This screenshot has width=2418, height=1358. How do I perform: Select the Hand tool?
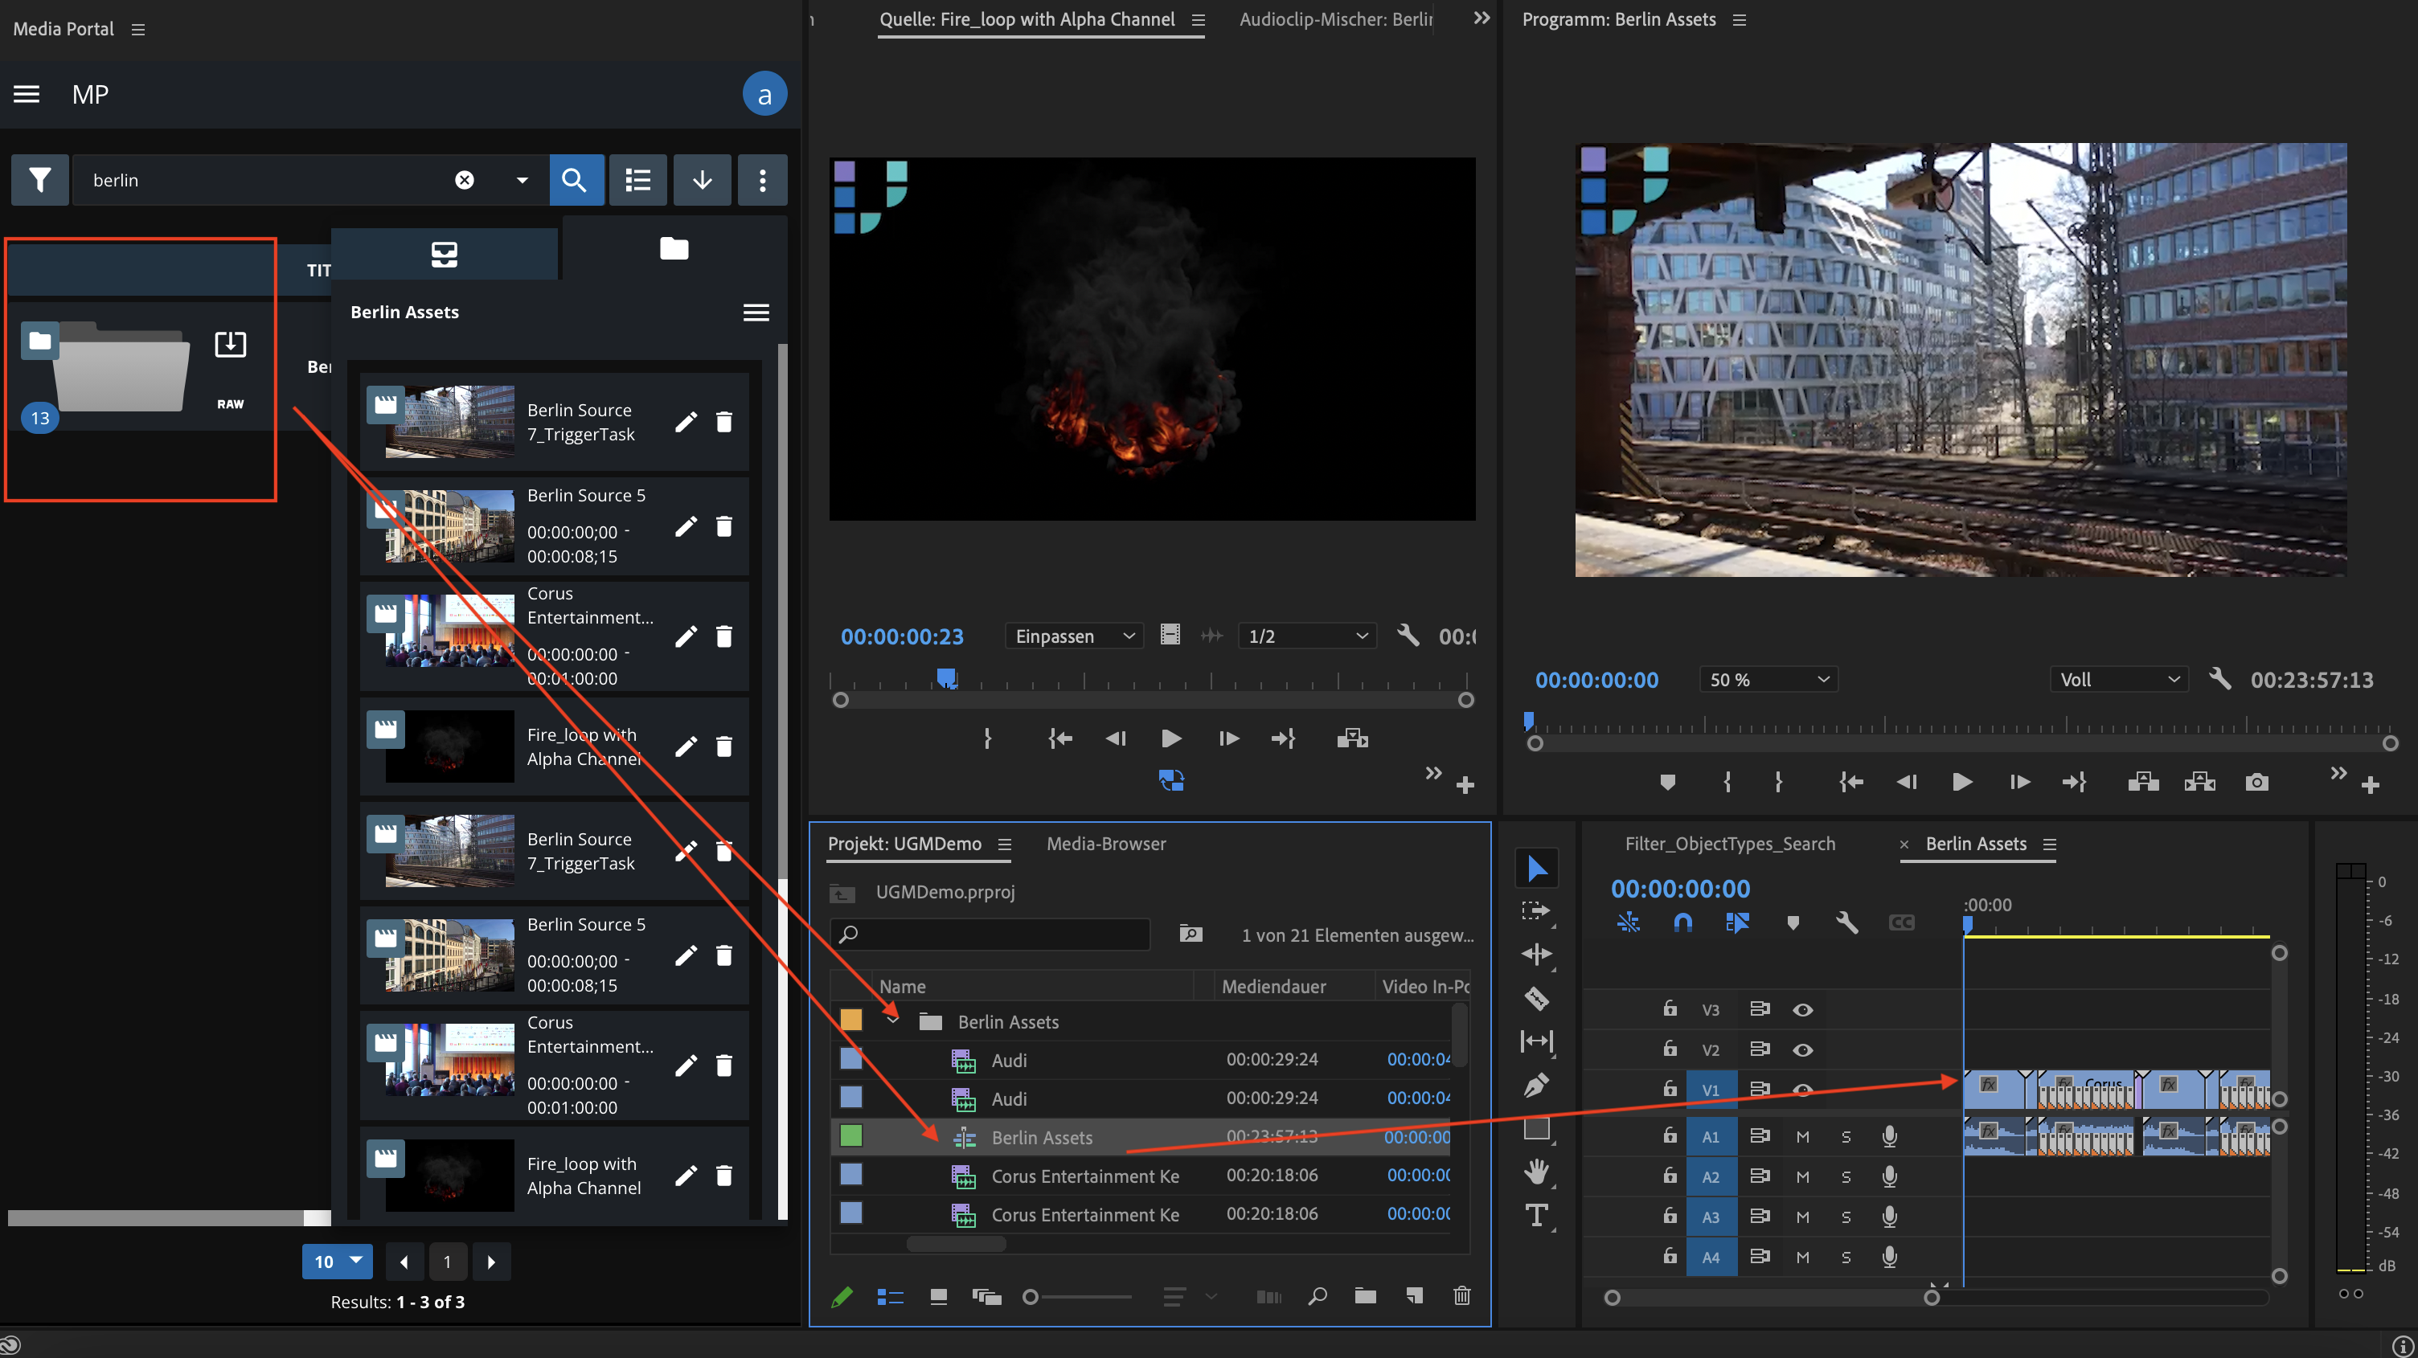tap(1535, 1172)
